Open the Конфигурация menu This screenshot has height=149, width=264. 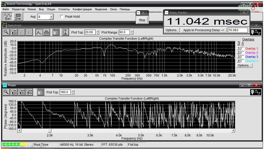tap(82, 9)
